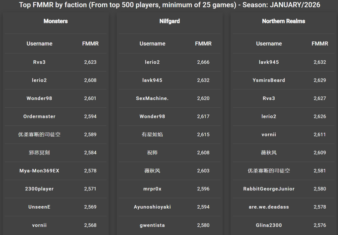338x235 pixels.
Task: Click the Nilfgard faction heading
Action: (170, 21)
